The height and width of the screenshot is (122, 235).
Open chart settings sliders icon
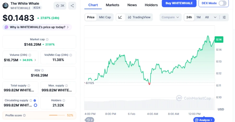[224, 17]
